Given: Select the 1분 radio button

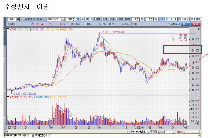Looking at the screenshot, I should pyautogui.click(x=95, y=19).
